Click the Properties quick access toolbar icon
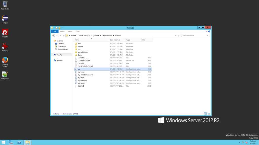The width and height of the screenshot is (259, 145). pyautogui.click(x=56, y=28)
